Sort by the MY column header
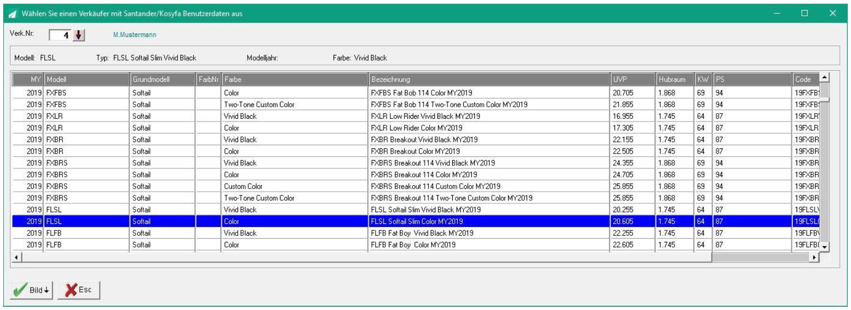 tap(28, 79)
